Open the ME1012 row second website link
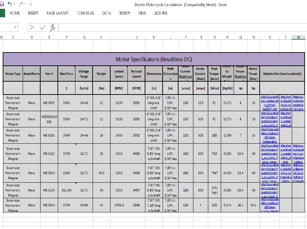The image size is (307, 229). 286,154
